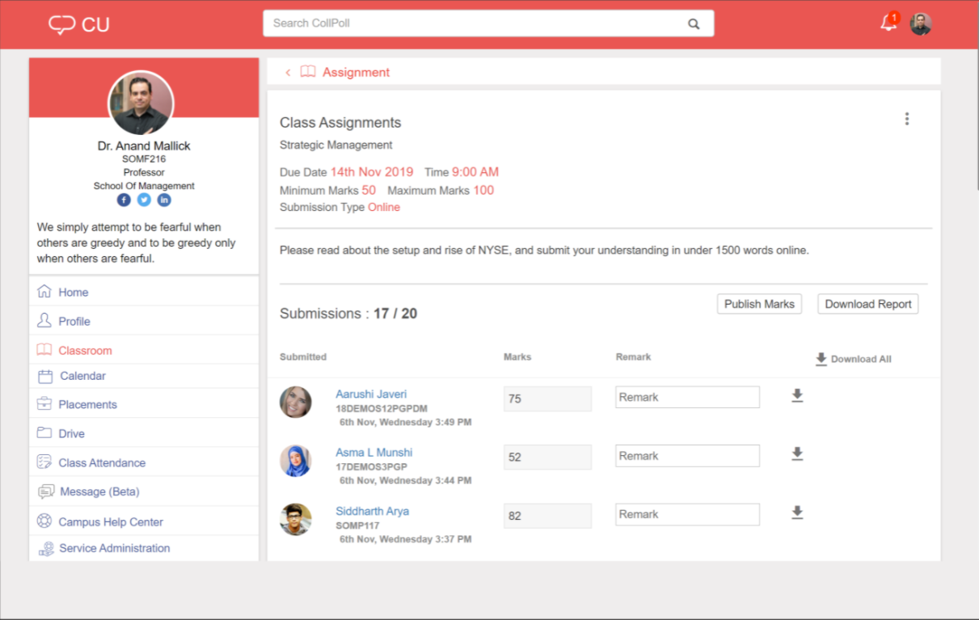979x620 pixels.
Task: Open the notifications bell icon
Action: [x=887, y=23]
